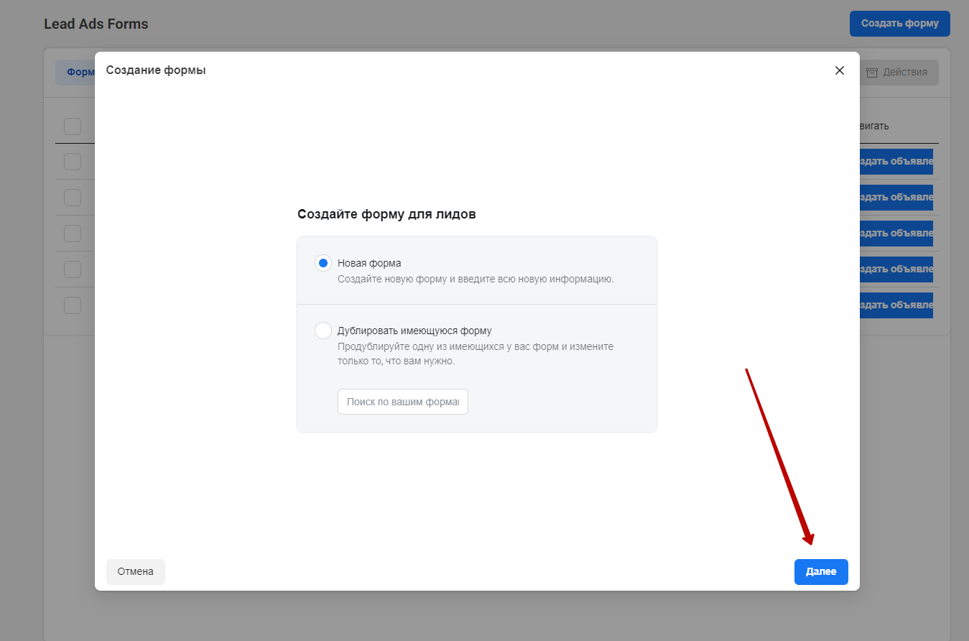Click the Lead Ads Forms page title
969x641 pixels.
pyautogui.click(x=96, y=24)
